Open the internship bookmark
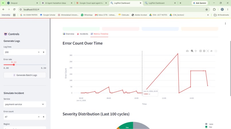The image size is (231, 129). 6,15
